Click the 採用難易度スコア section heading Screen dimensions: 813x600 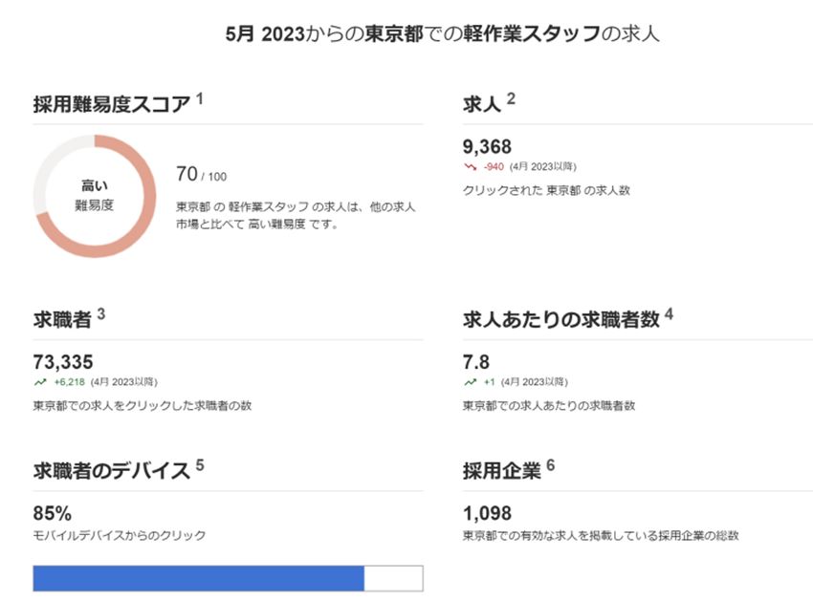click(x=112, y=105)
